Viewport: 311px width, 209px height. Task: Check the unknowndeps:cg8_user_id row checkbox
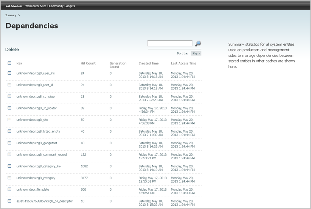9,85
